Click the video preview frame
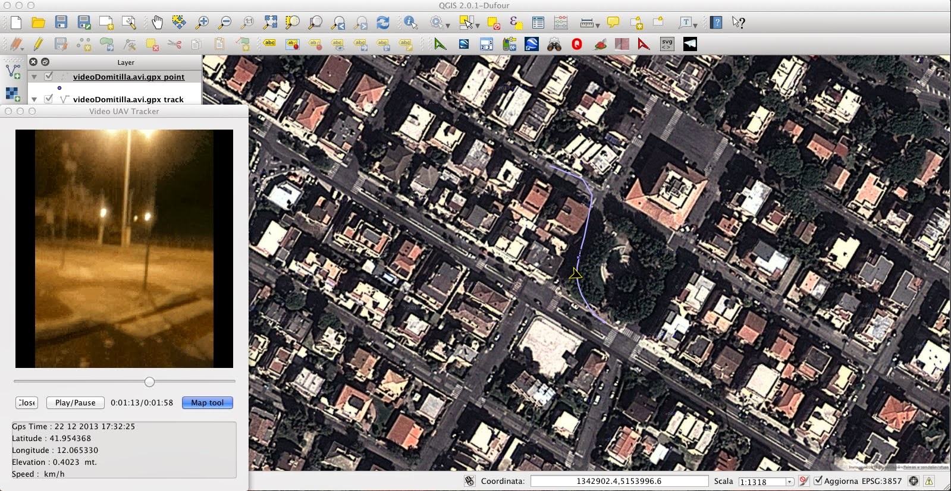 pos(124,248)
